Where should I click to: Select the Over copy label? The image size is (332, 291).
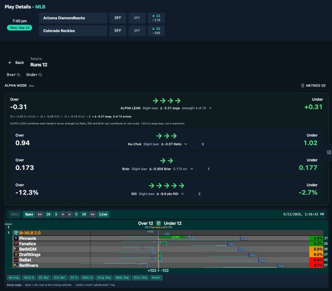(x=11, y=75)
